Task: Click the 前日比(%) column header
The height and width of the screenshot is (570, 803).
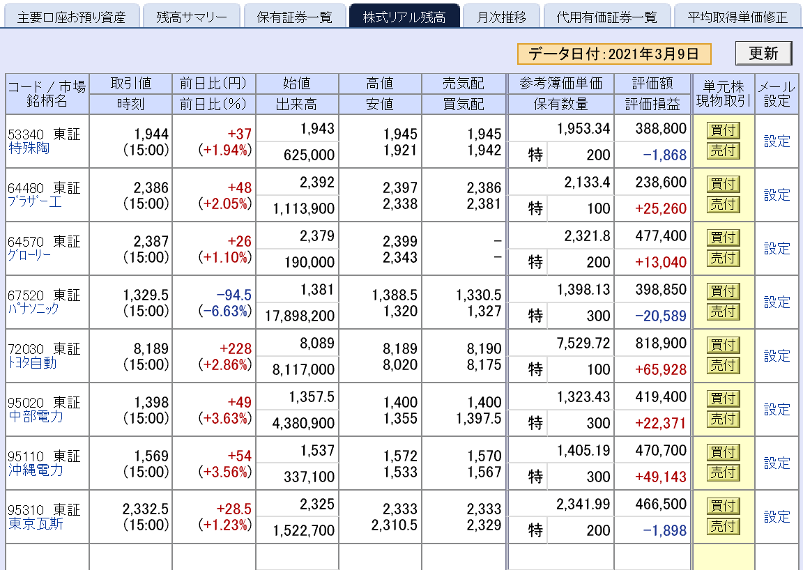Action: 213,105
